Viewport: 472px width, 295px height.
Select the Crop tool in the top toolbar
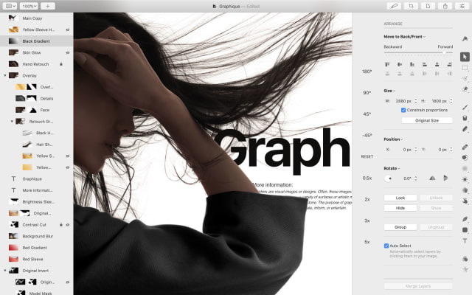coord(412,6)
